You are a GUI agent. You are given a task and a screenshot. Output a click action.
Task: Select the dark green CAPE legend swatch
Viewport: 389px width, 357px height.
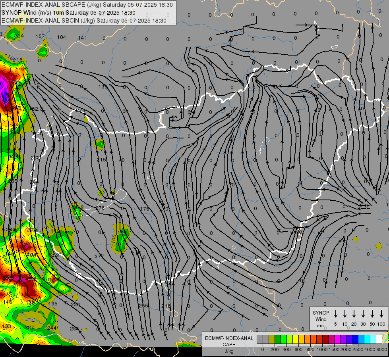(278, 340)
